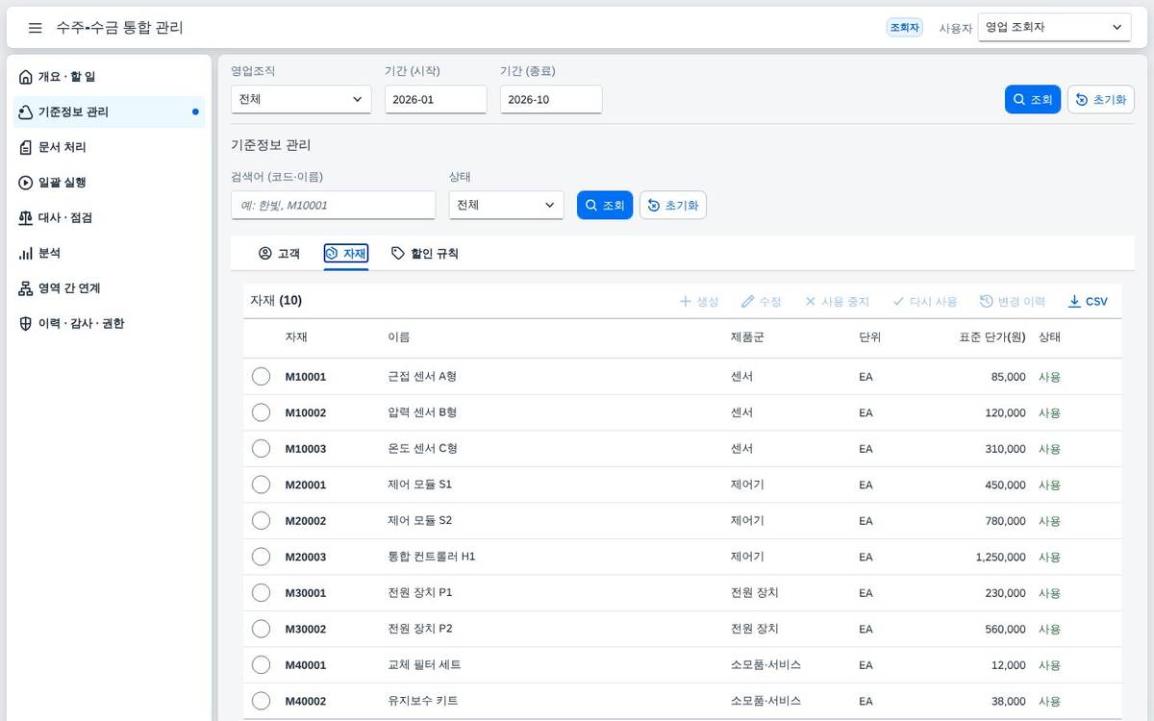The image size is (1154, 721).
Task: Click the document icon beside 문서 처리
Action: [26, 147]
